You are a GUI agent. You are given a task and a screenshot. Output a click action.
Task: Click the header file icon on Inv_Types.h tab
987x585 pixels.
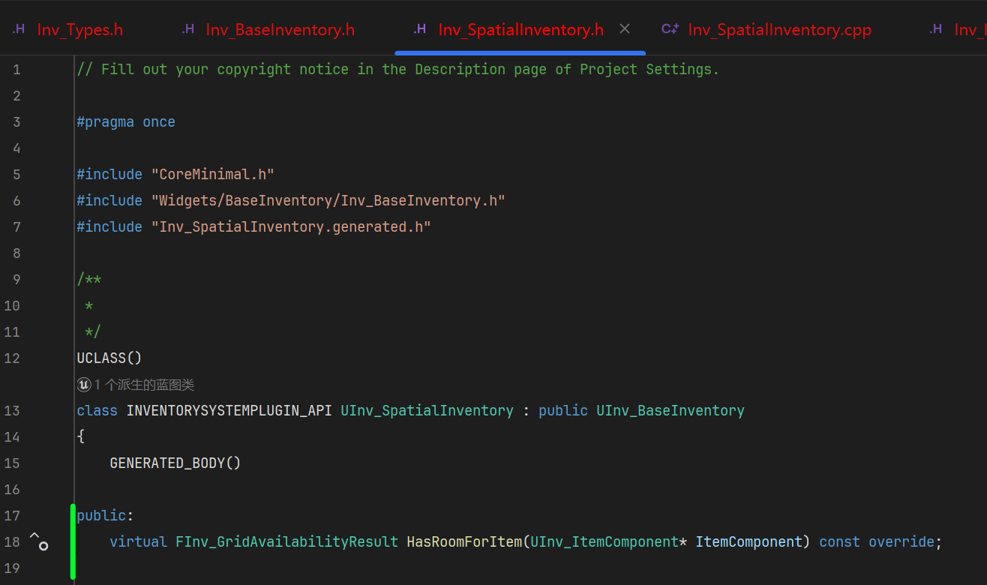click(19, 29)
